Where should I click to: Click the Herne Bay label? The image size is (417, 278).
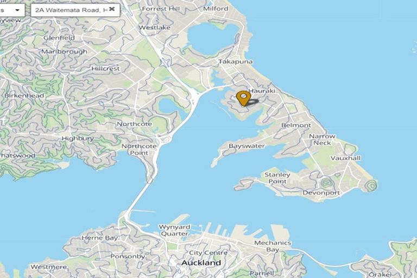tap(99, 238)
